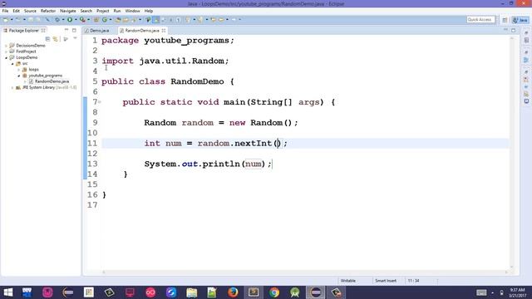The image size is (532, 299).
Task: Click the Open Task icon
Action: coord(126,20)
